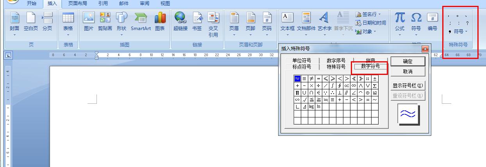Open the table (表格) insert button
486x167 pixels.
[x=68, y=24]
